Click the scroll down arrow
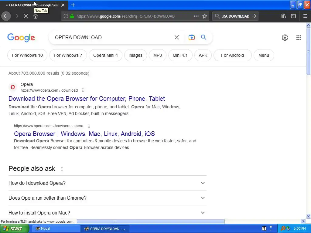Screen dimensions: 311x233 coord(308,216)
